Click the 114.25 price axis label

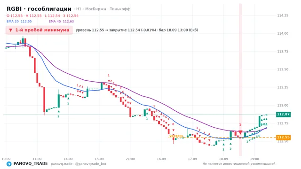pyautogui.click(x=283, y=15)
